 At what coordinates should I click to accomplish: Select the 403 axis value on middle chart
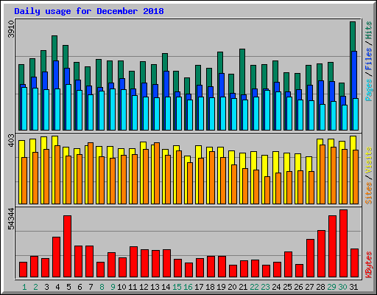tap(11, 140)
